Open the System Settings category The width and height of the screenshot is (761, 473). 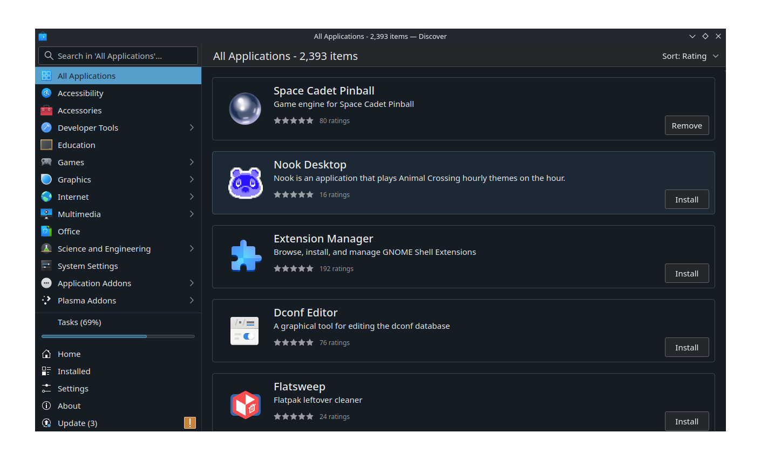tap(118, 266)
